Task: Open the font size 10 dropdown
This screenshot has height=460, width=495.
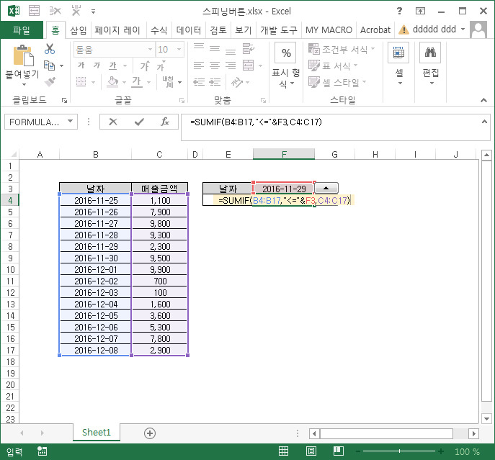Action: [x=179, y=50]
